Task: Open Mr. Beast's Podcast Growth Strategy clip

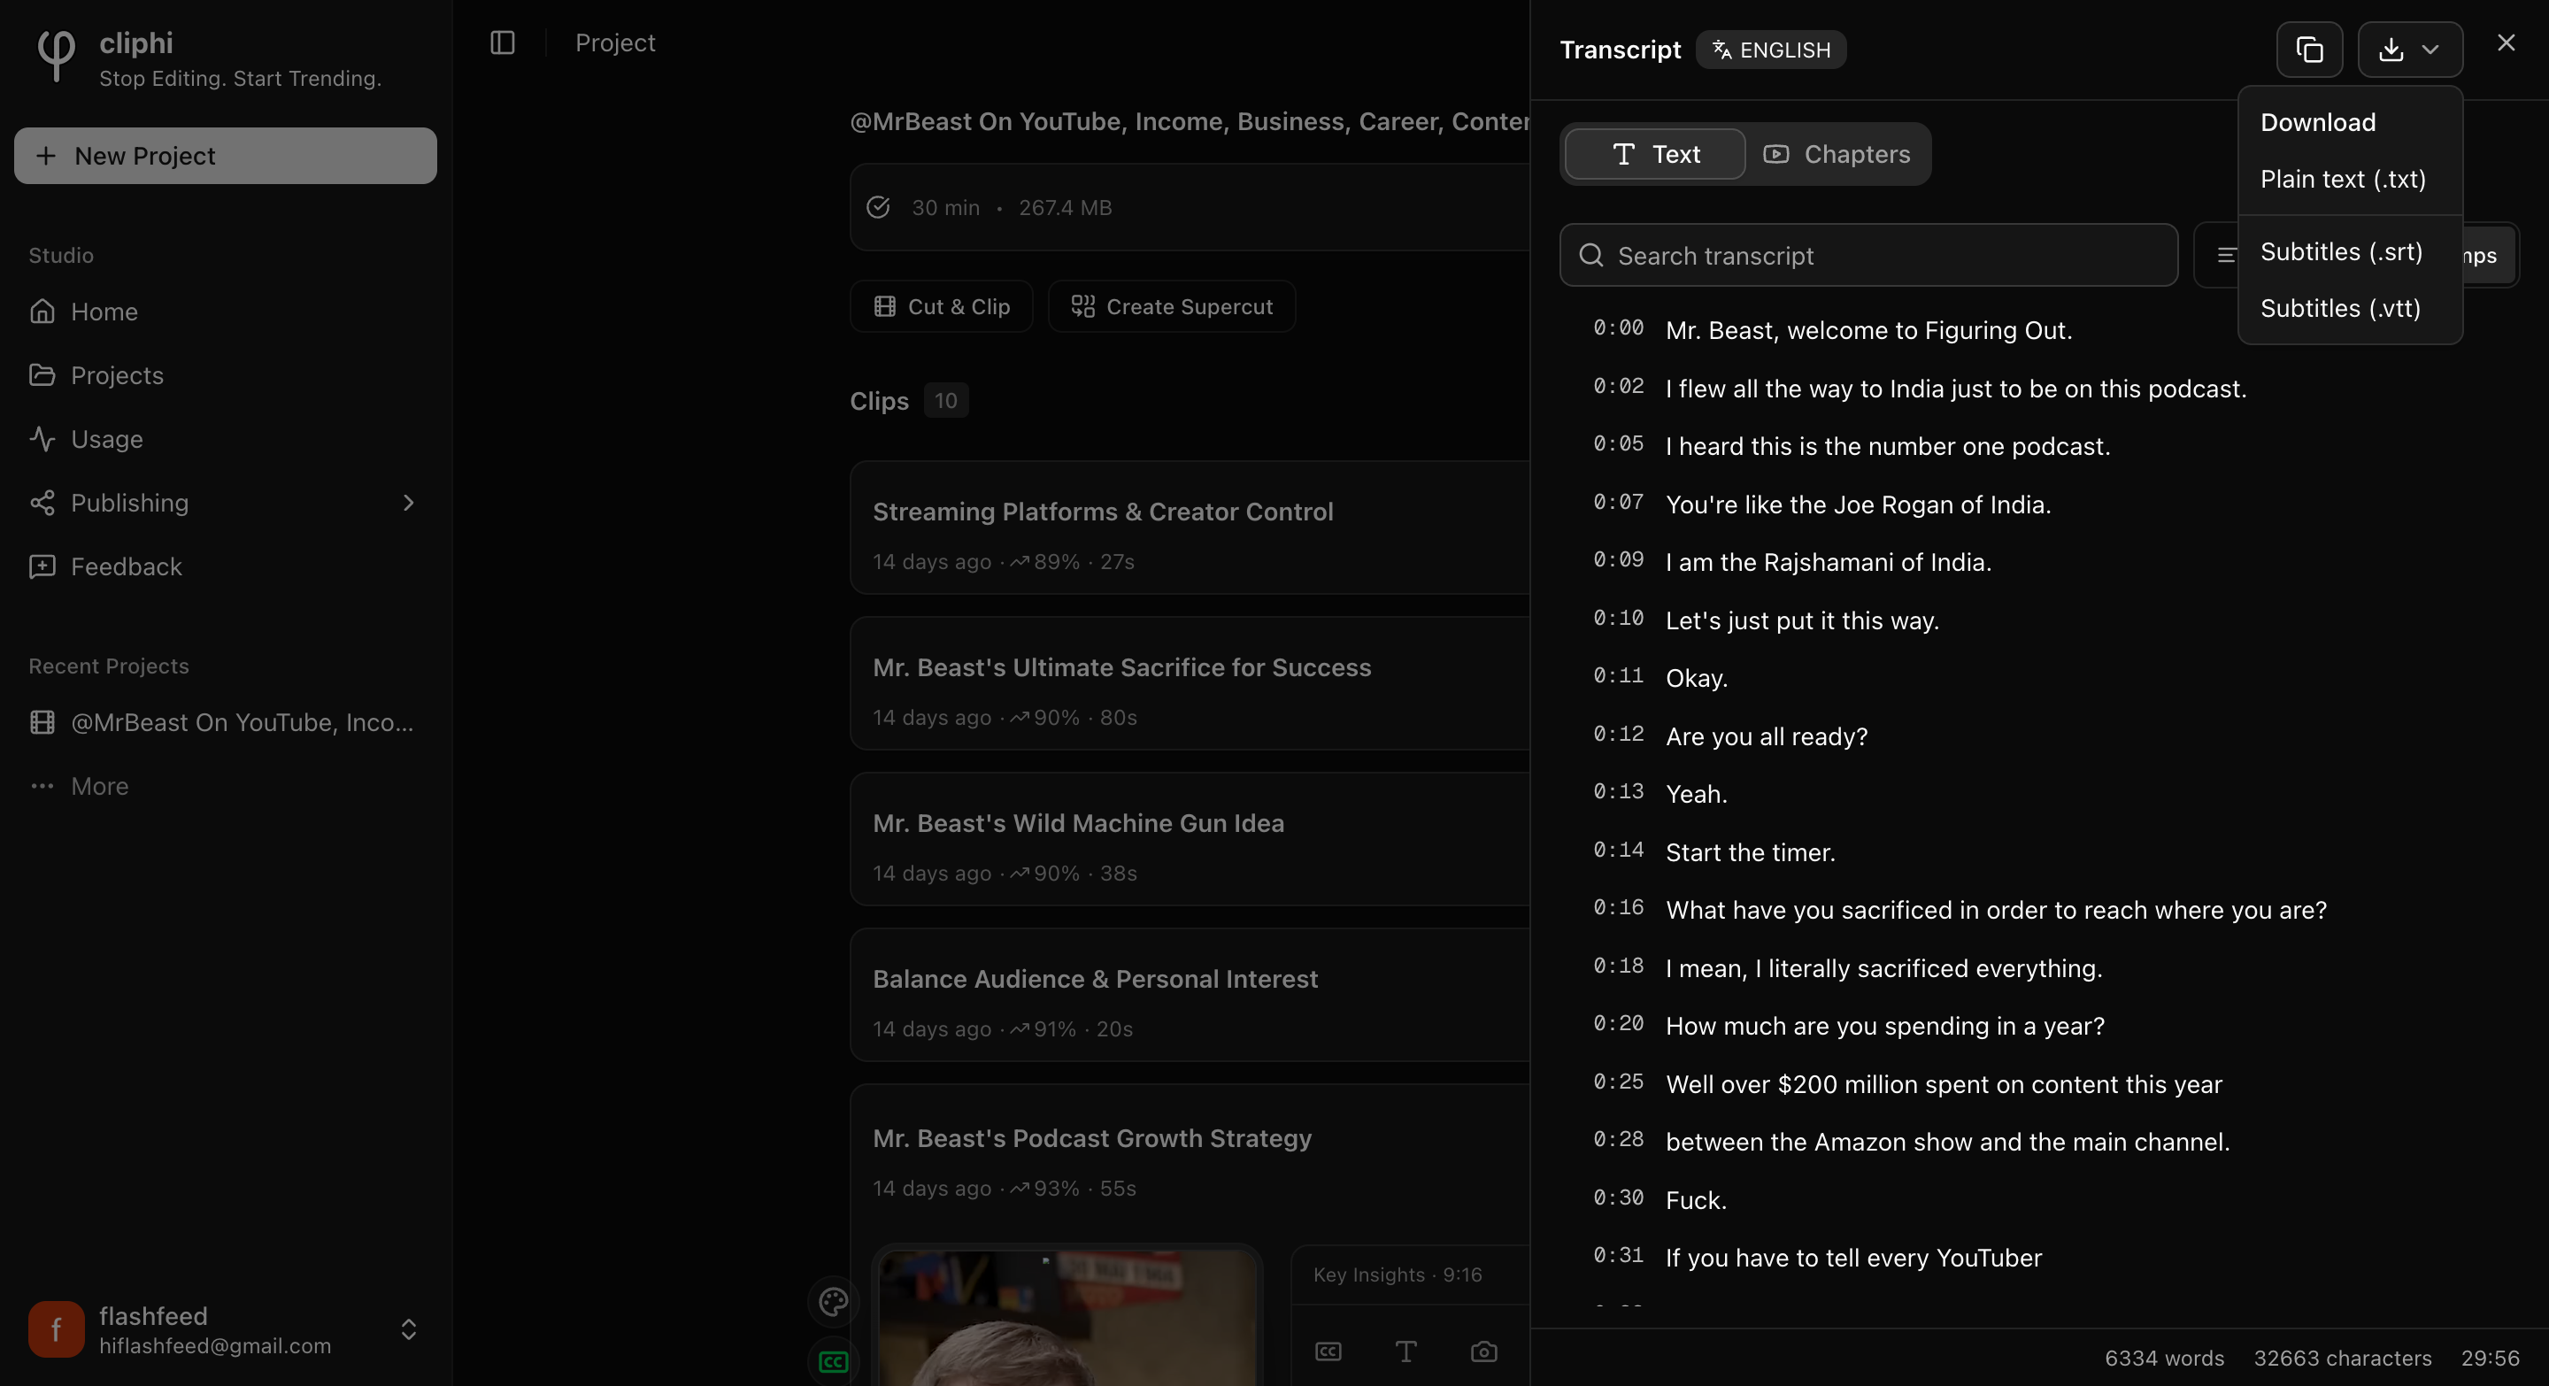Action: (1091, 1139)
